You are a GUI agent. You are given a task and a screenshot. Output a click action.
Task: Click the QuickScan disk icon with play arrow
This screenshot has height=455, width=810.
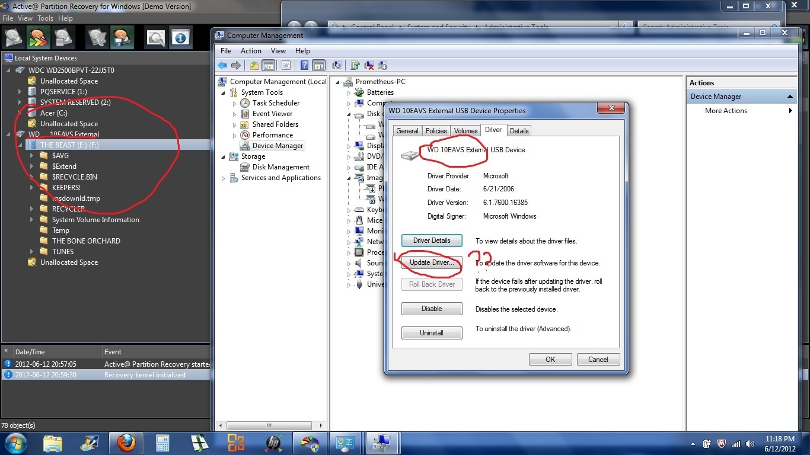(x=14, y=38)
